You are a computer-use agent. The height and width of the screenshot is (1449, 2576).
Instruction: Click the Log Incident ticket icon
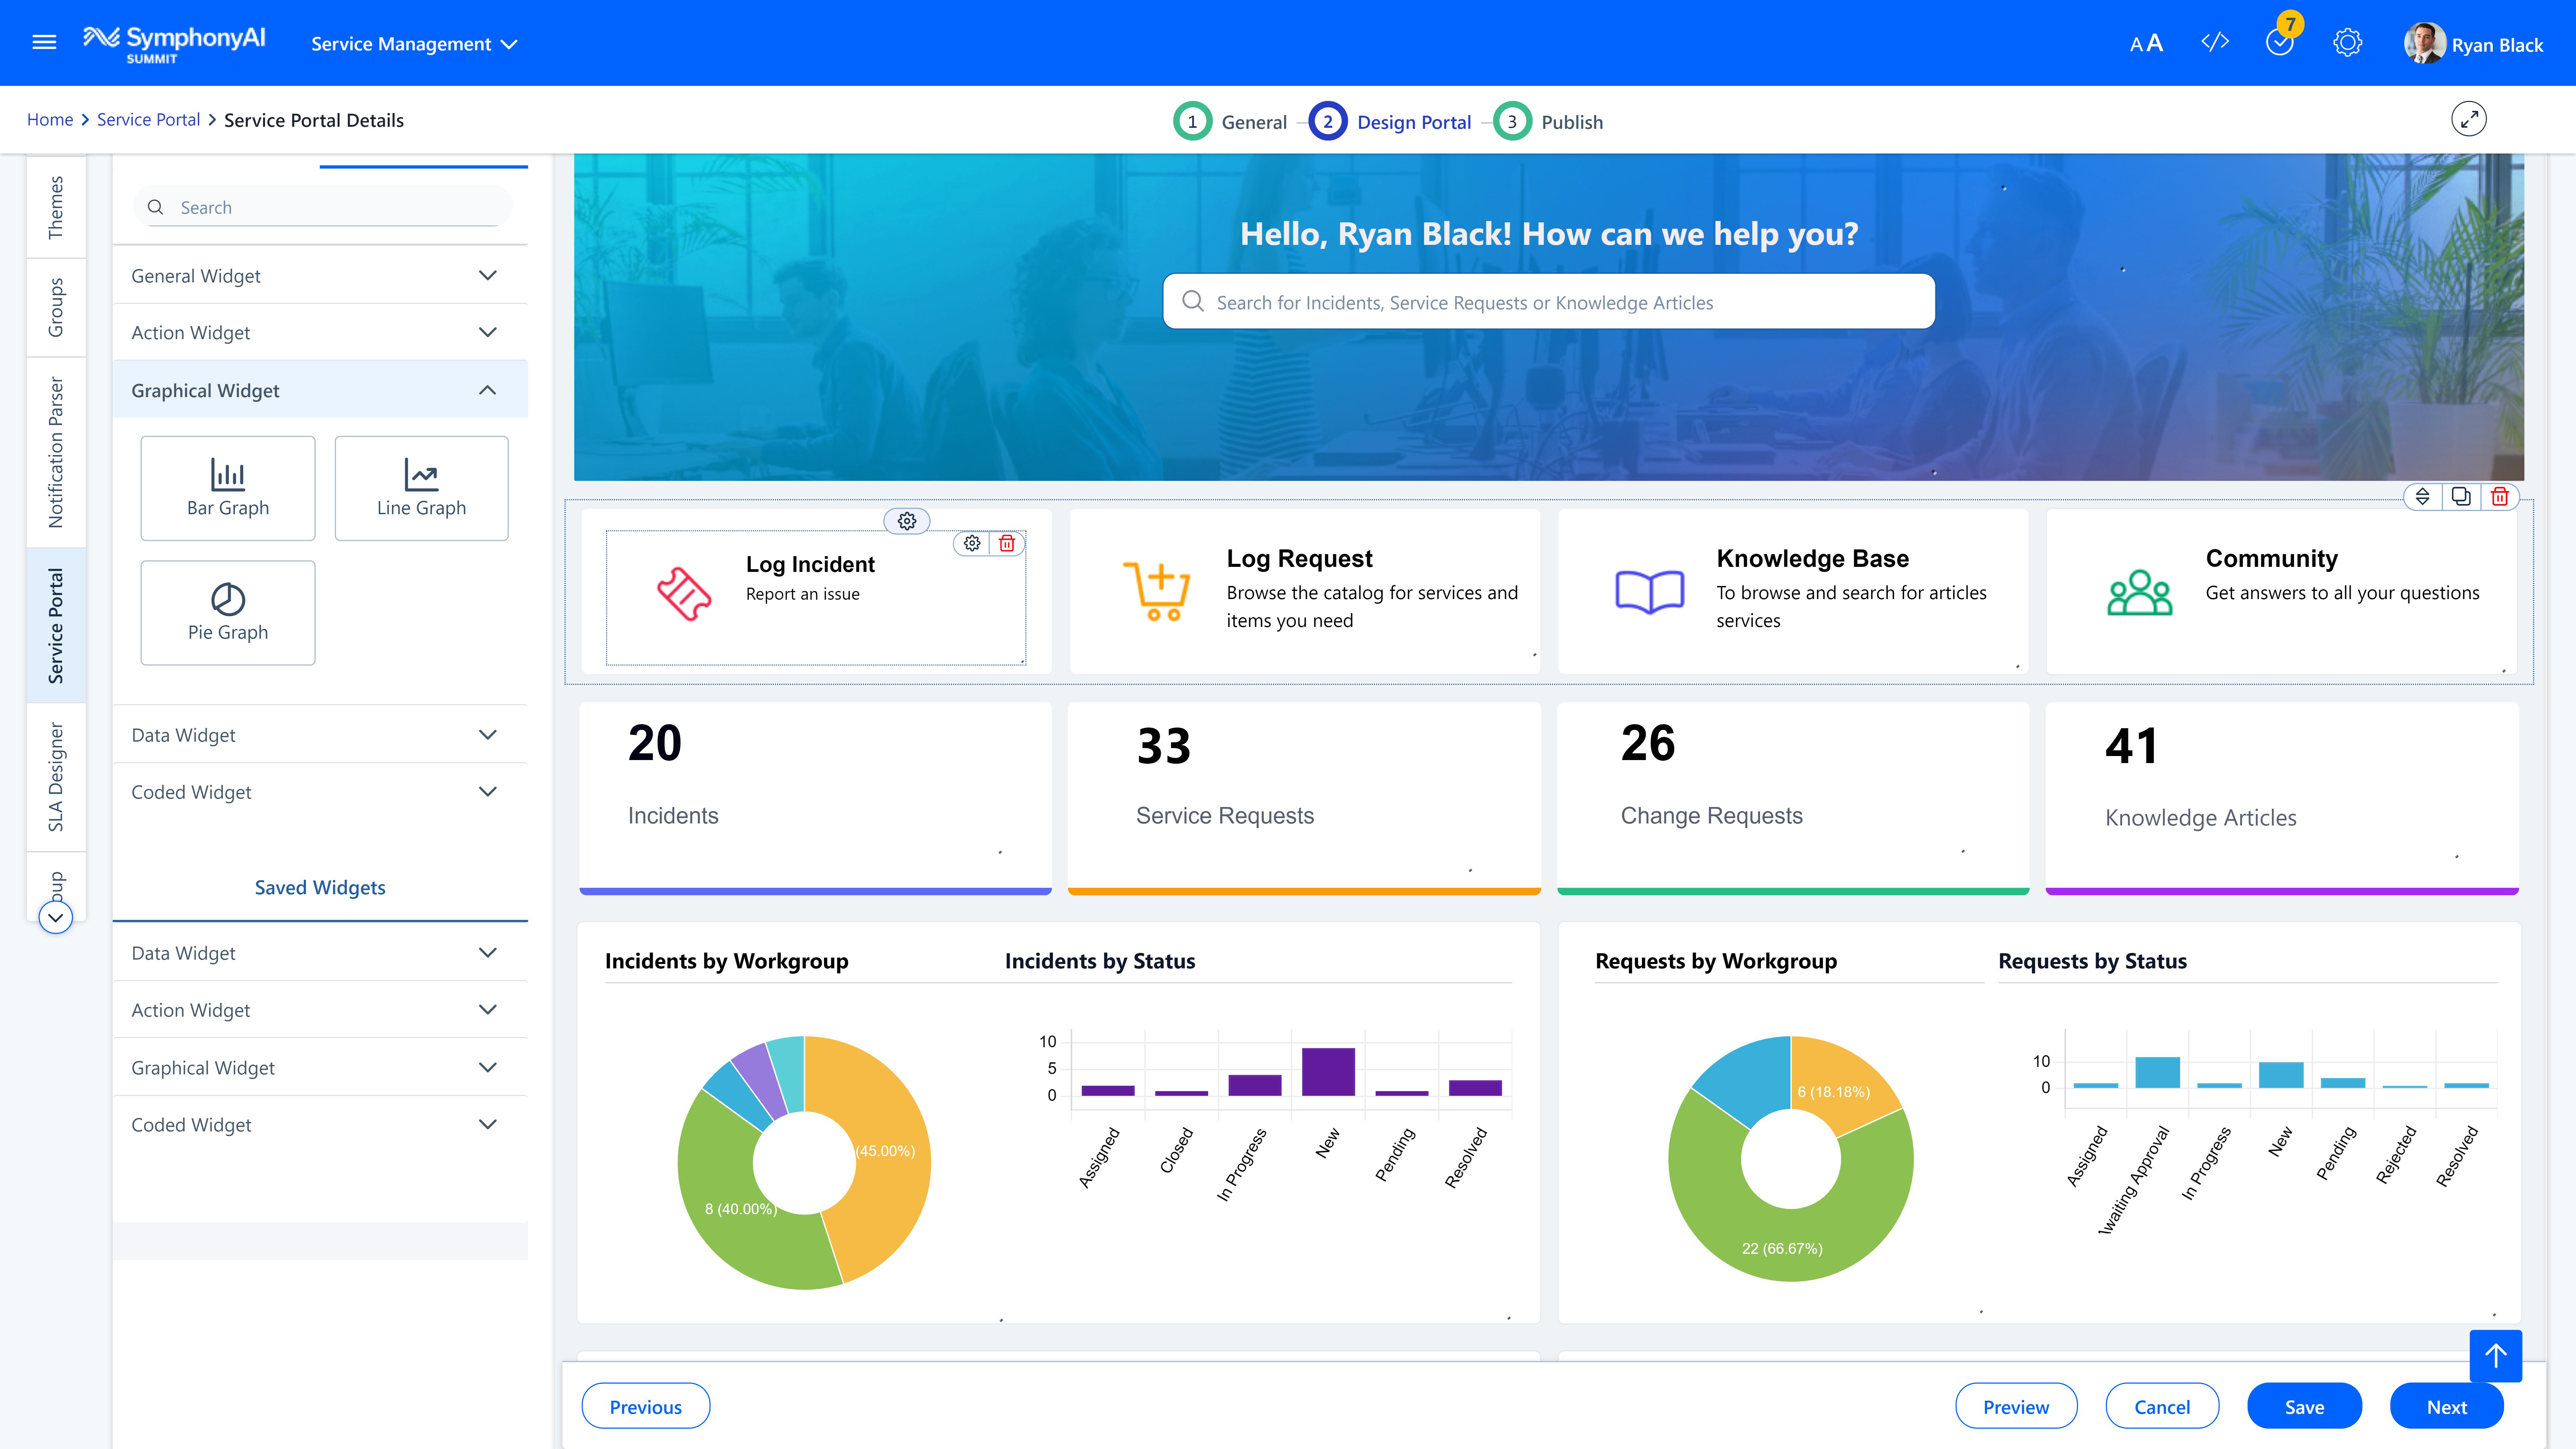coord(684,594)
